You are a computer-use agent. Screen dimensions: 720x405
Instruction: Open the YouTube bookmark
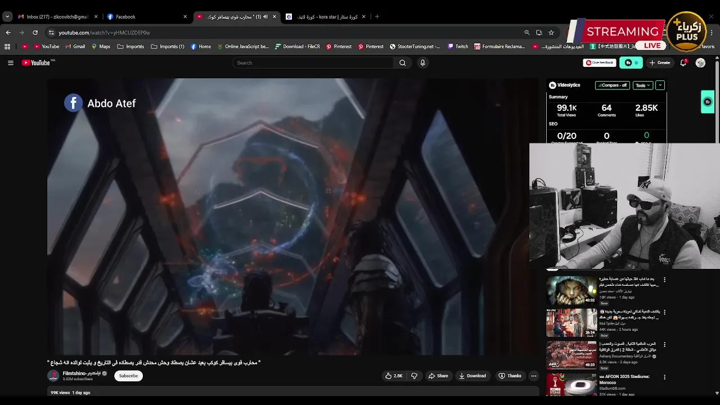pos(46,47)
